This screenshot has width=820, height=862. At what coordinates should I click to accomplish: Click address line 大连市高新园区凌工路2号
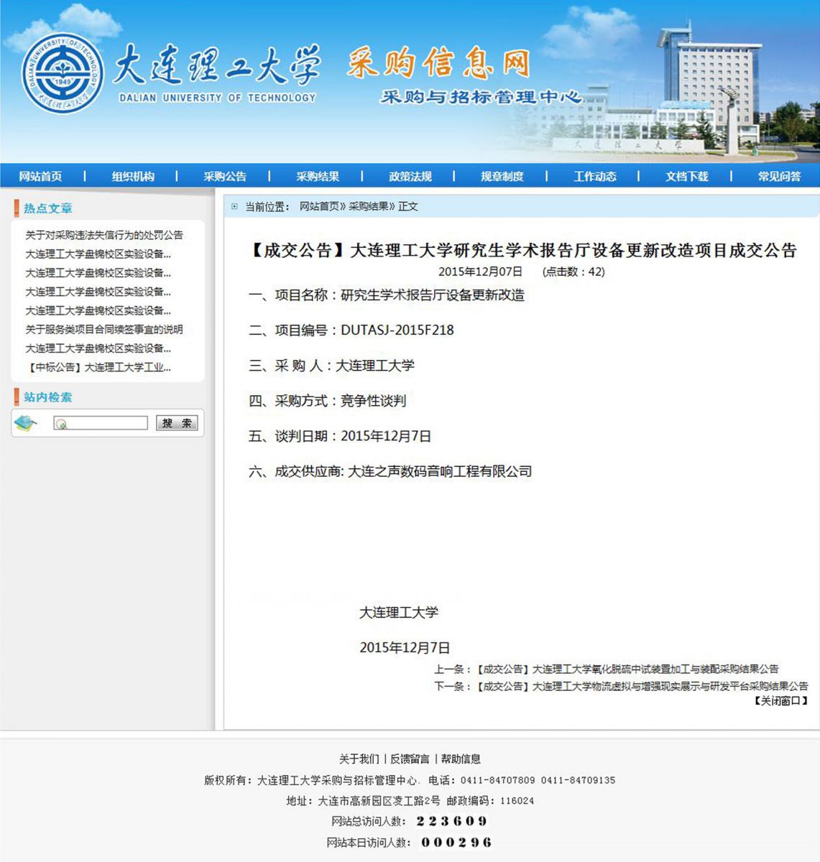click(379, 801)
